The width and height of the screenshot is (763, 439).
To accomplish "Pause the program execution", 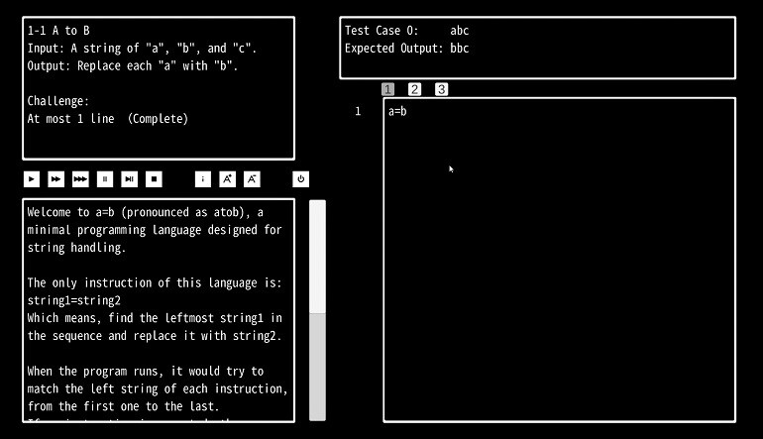I will pyautogui.click(x=105, y=179).
